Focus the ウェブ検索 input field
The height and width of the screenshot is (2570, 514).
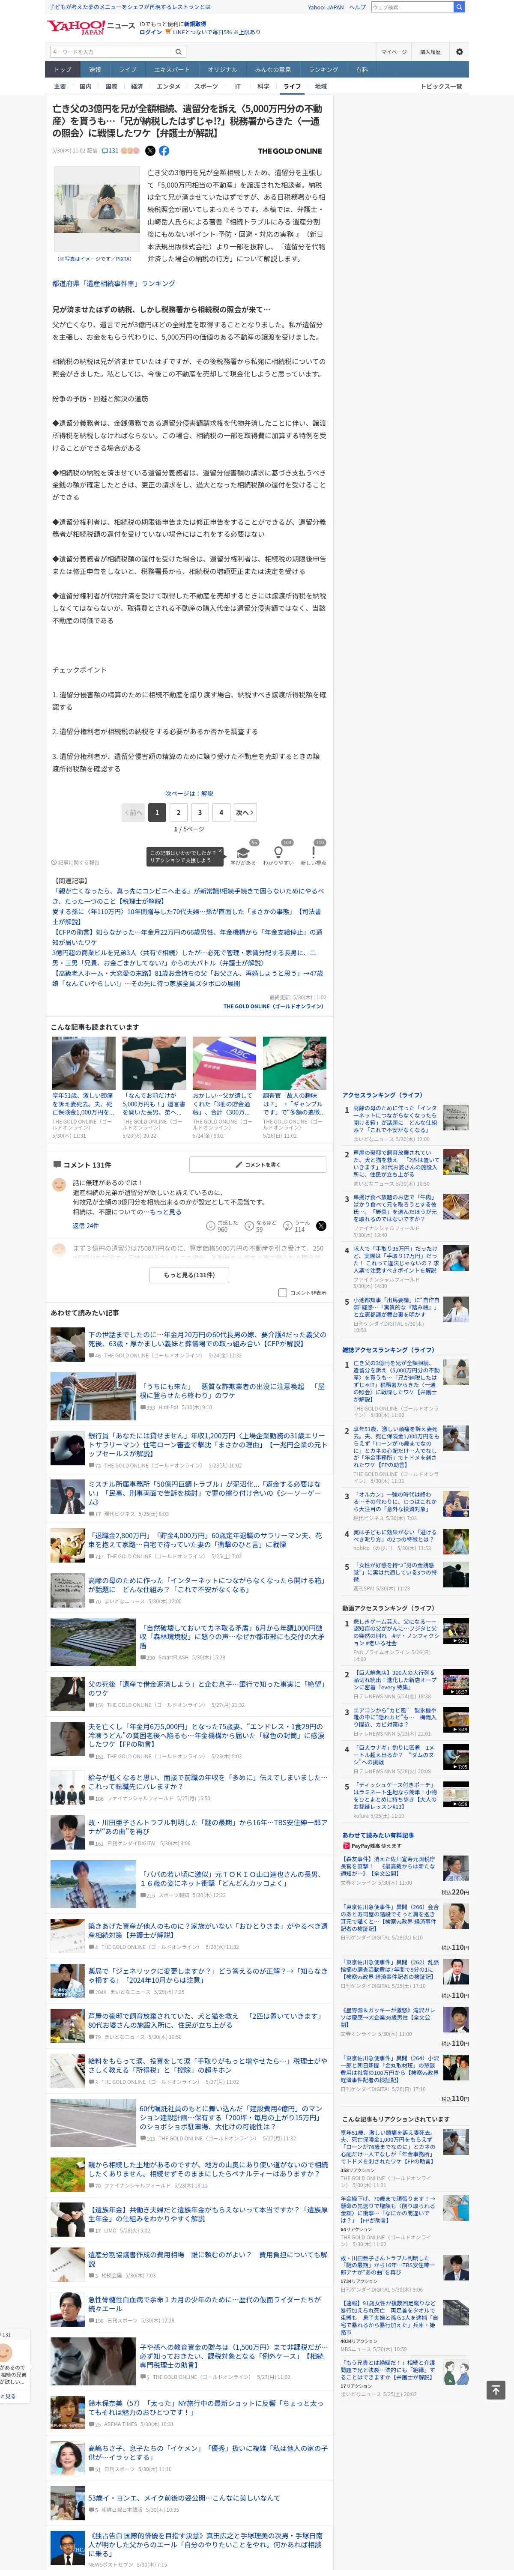(412, 7)
